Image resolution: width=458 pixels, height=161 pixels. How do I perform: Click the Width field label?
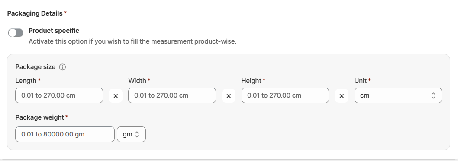click(137, 81)
